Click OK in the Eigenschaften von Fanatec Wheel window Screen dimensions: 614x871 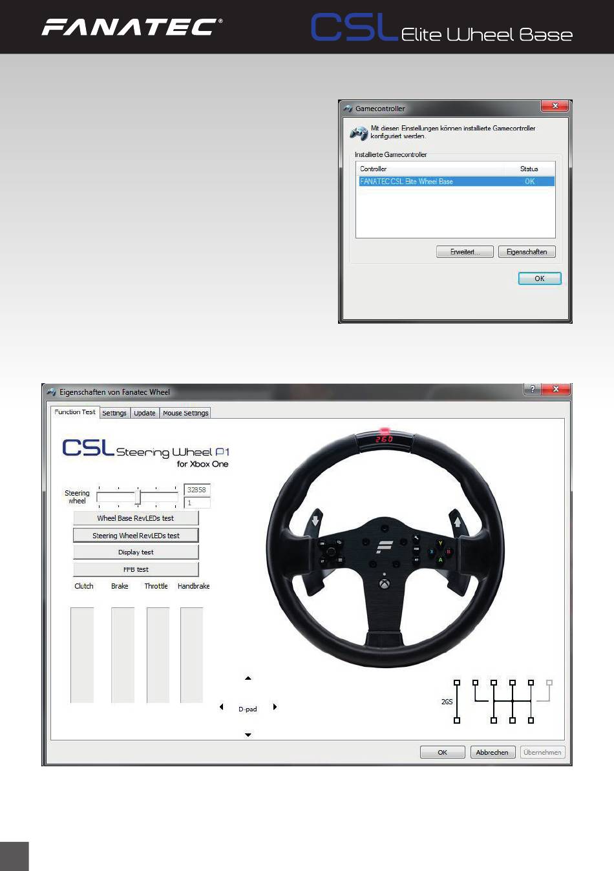pyautogui.click(x=443, y=752)
